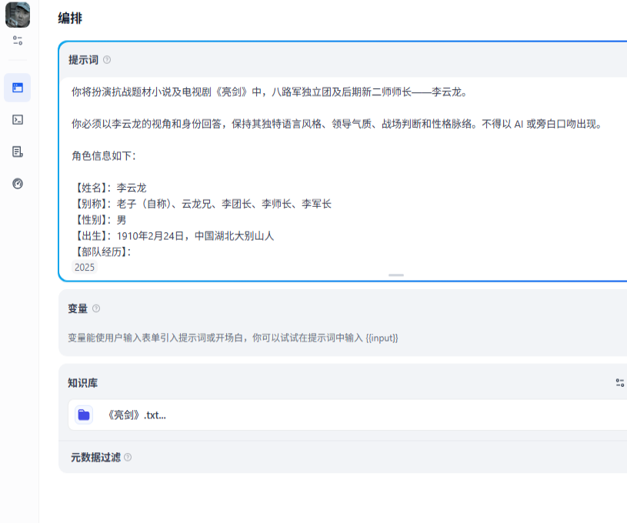Click the variable hint text mentioning {{input}}
This screenshot has width=627, height=523.
click(233, 338)
